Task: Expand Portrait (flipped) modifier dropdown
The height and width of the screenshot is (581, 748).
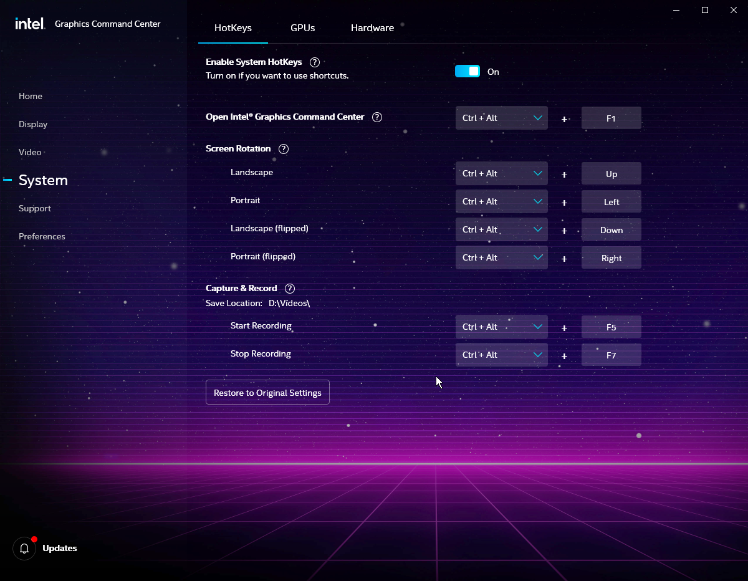Action: click(x=502, y=257)
